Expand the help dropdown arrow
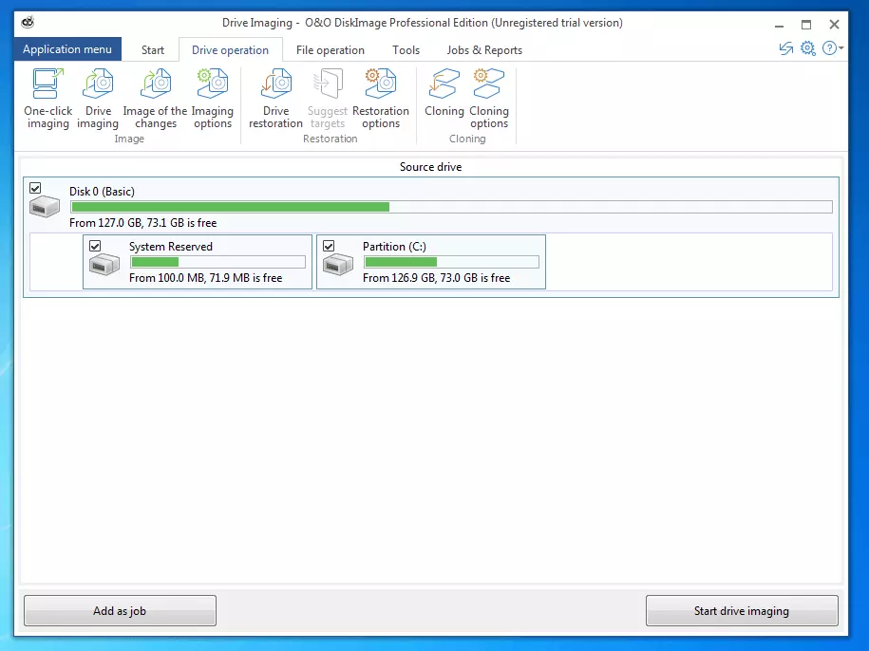The width and height of the screenshot is (869, 651). tap(841, 48)
